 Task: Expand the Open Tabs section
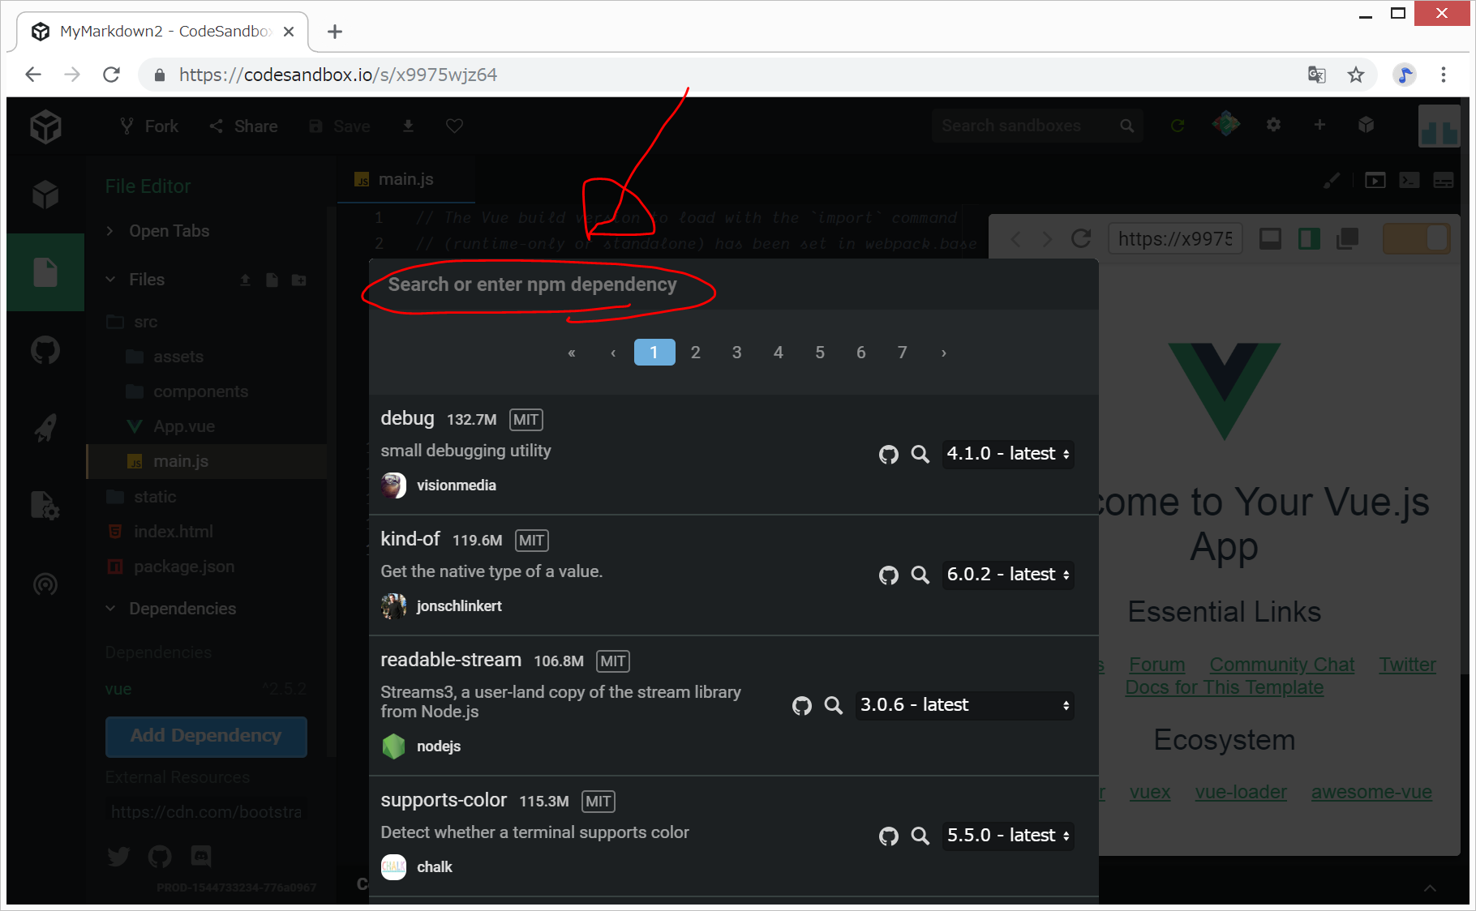click(x=111, y=231)
